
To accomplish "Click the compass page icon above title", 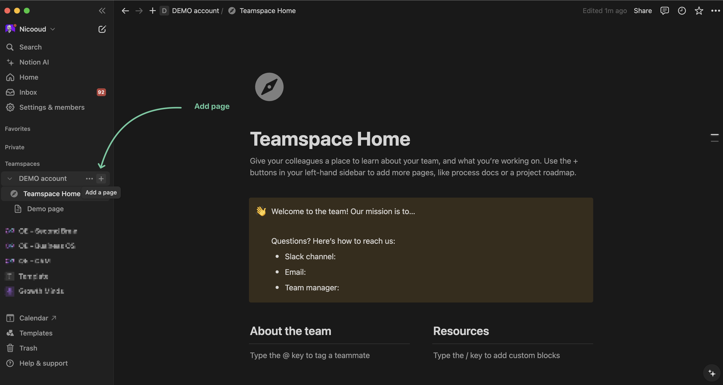I will [x=269, y=87].
